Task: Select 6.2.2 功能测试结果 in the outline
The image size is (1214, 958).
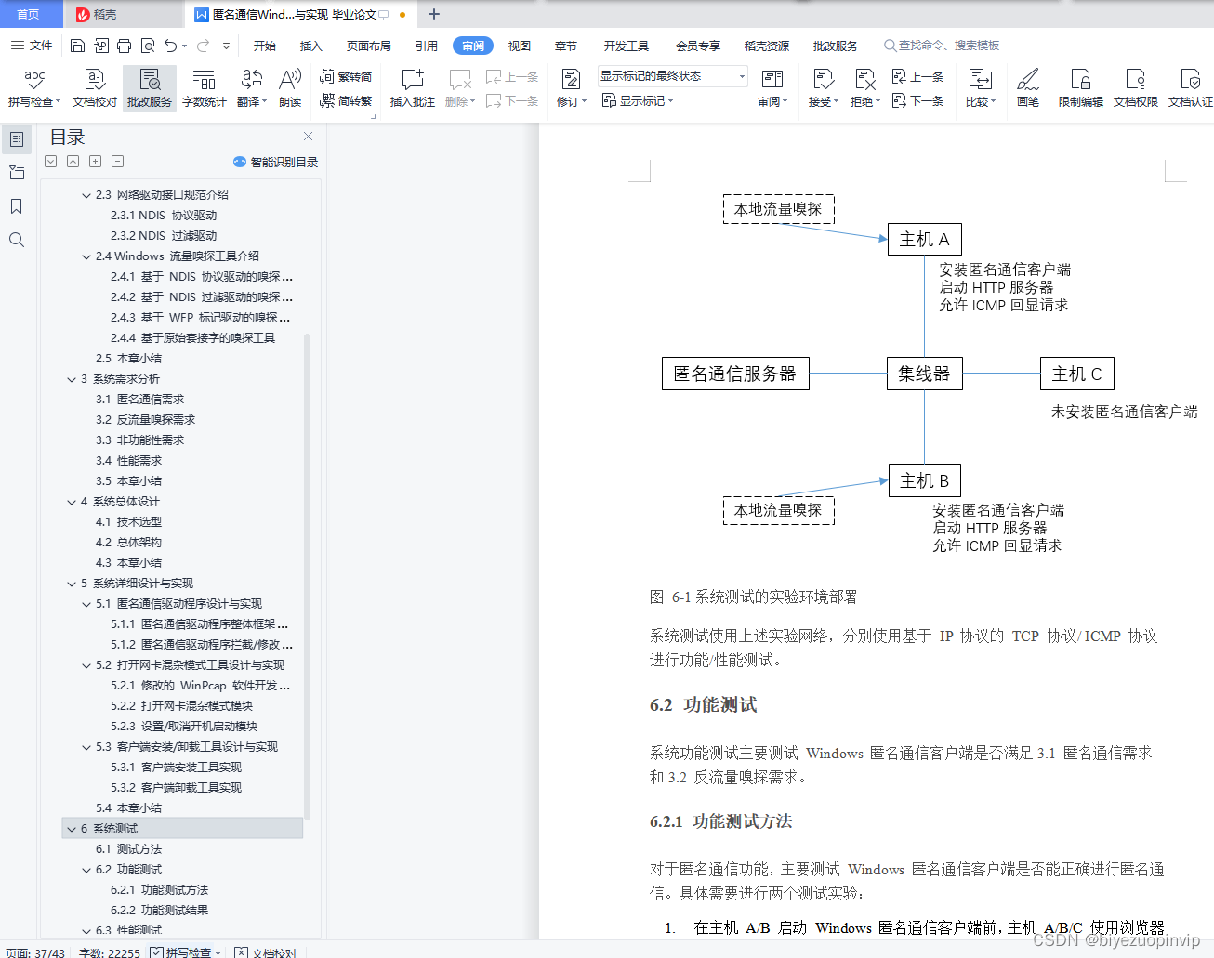Action: 159,910
